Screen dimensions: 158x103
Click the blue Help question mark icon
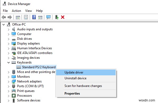click(34, 17)
